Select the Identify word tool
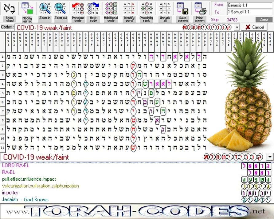This screenshot has height=219, width=274. pyautogui.click(x=129, y=12)
